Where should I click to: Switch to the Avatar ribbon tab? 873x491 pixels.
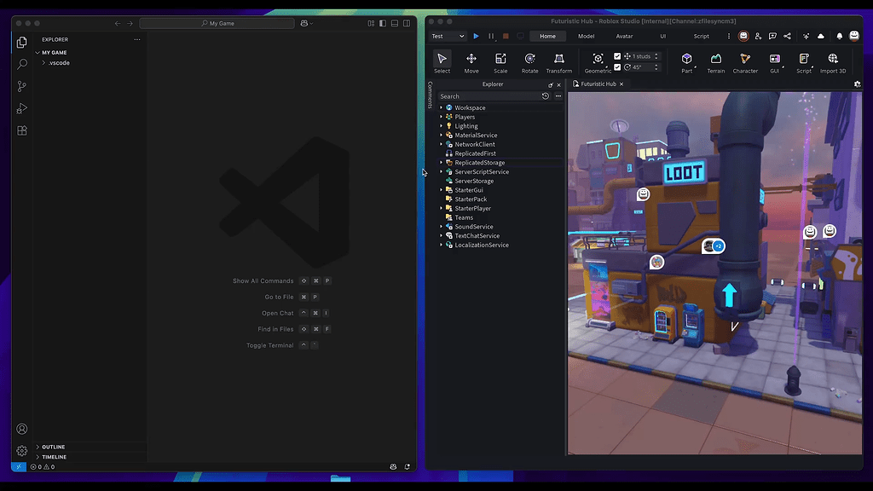click(624, 36)
